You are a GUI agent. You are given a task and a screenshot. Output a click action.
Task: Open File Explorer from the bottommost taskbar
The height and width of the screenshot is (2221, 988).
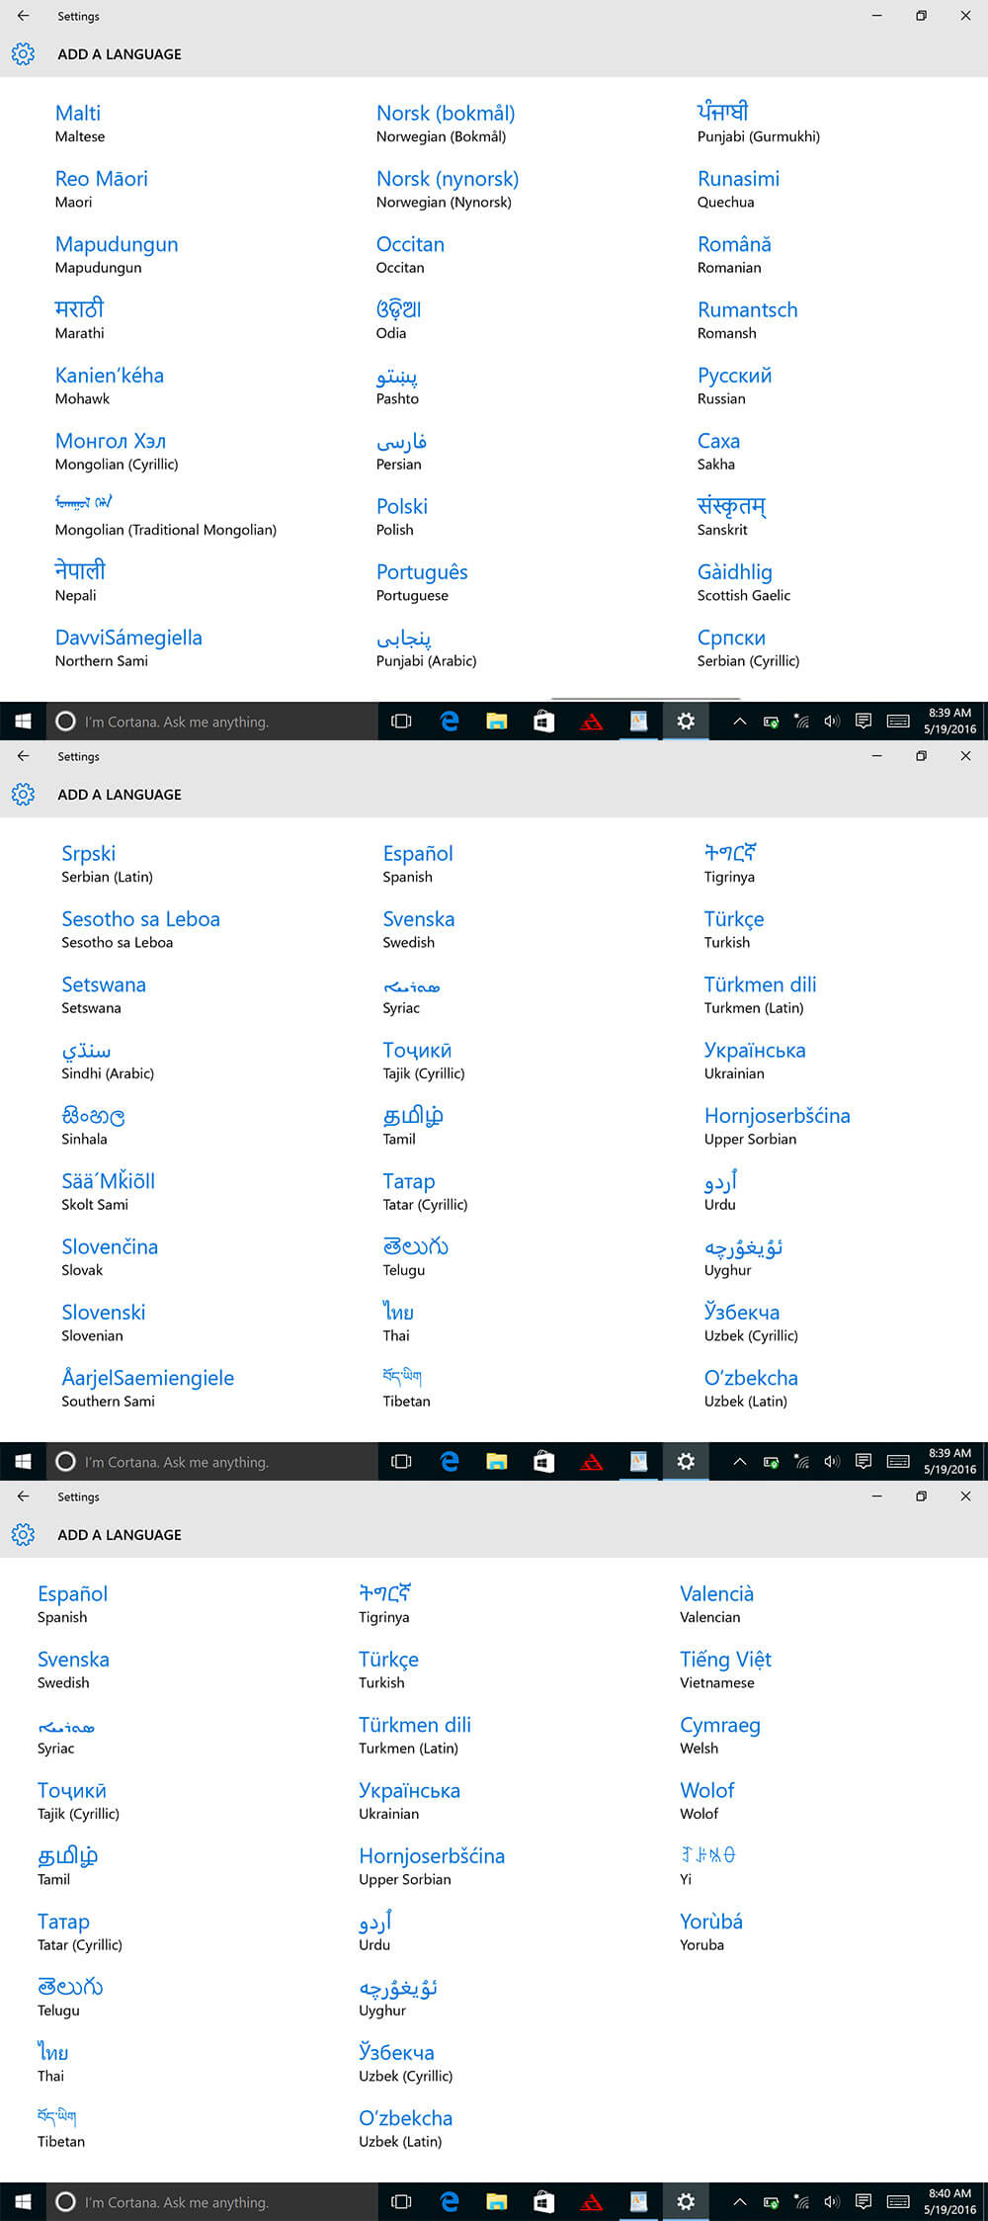(496, 2201)
